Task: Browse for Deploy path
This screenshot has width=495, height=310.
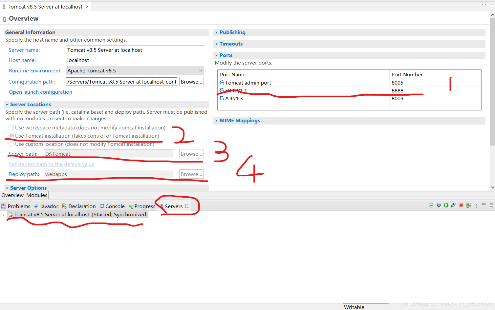Action: click(191, 174)
